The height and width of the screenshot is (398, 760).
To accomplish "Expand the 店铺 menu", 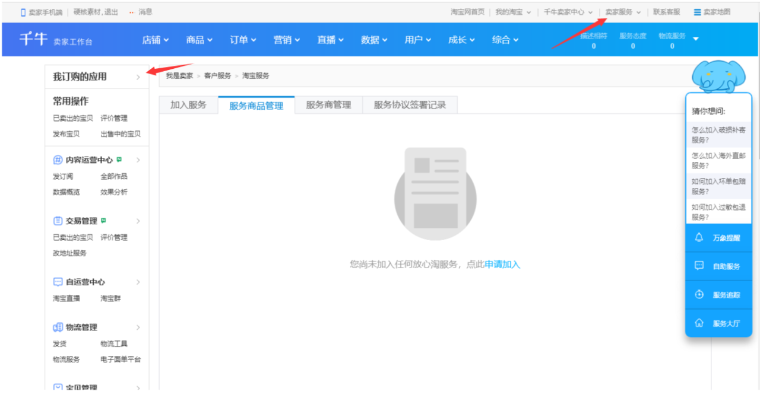I will (x=156, y=40).
